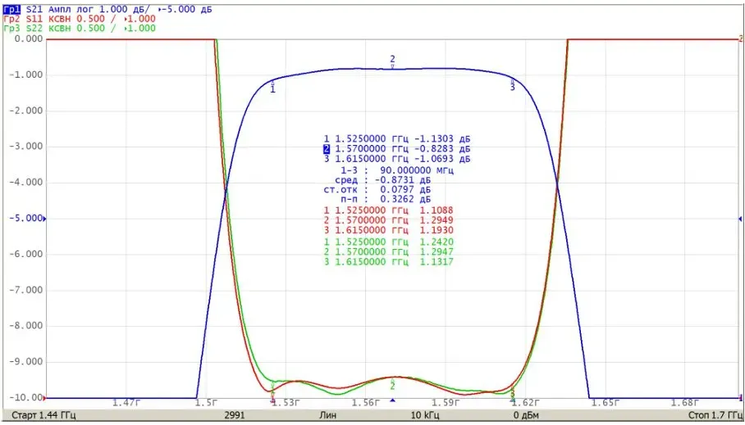Image resolution: width=745 pixels, height=425 pixels.
Task: Click the 0 дБм power level field
Action: (526, 415)
